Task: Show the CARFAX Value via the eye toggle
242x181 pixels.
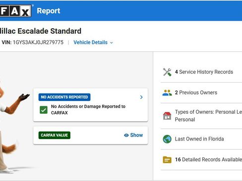Action: [x=133, y=135]
